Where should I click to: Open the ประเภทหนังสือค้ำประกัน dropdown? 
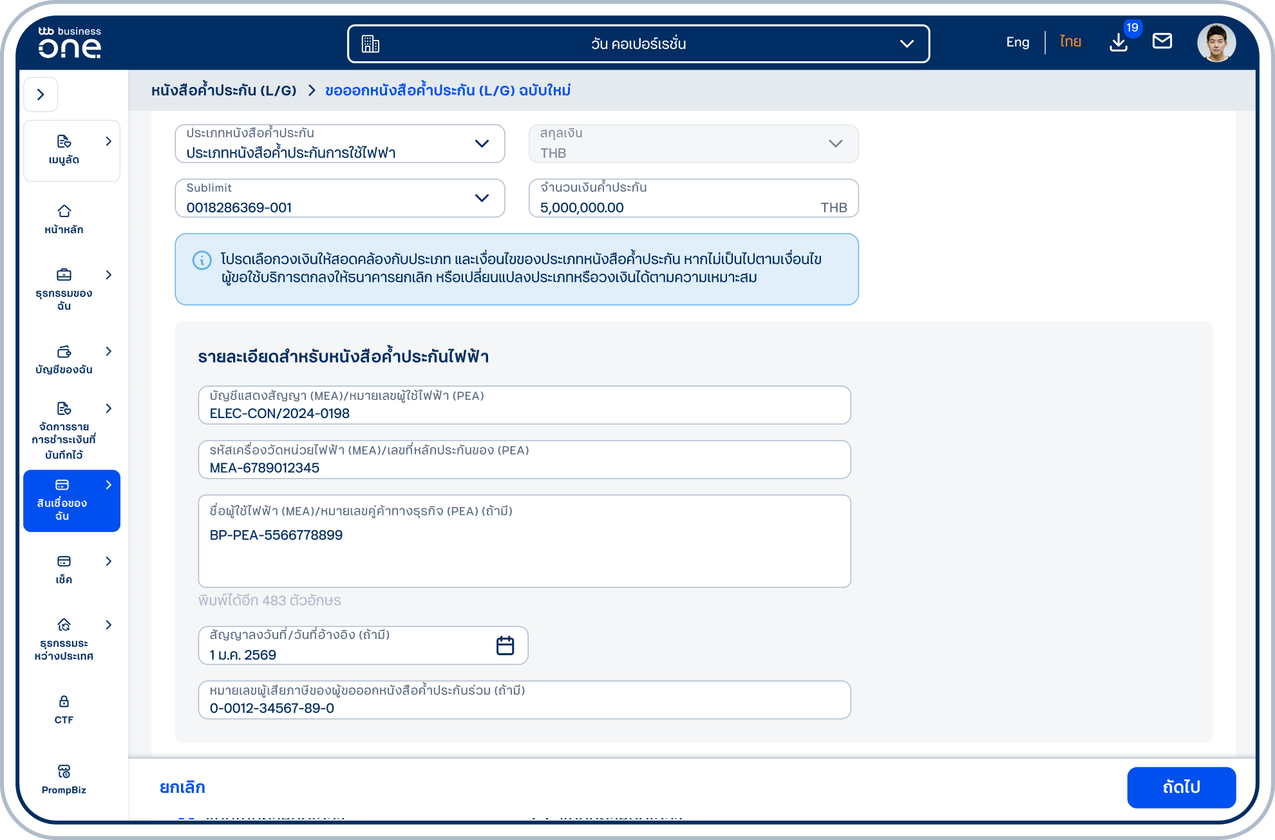339,144
